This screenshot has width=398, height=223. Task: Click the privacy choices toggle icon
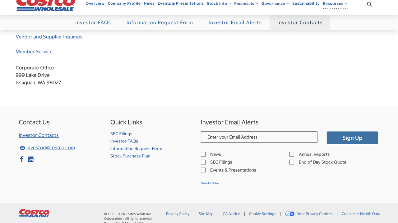click(290, 214)
